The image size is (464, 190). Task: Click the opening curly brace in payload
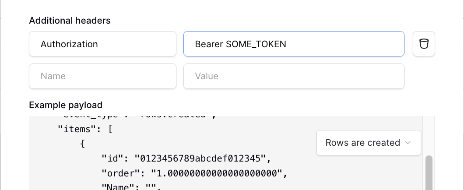pos(83,144)
